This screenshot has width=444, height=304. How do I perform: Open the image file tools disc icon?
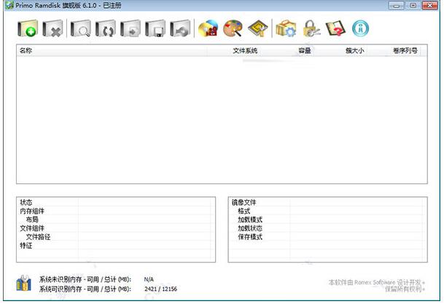click(x=208, y=28)
